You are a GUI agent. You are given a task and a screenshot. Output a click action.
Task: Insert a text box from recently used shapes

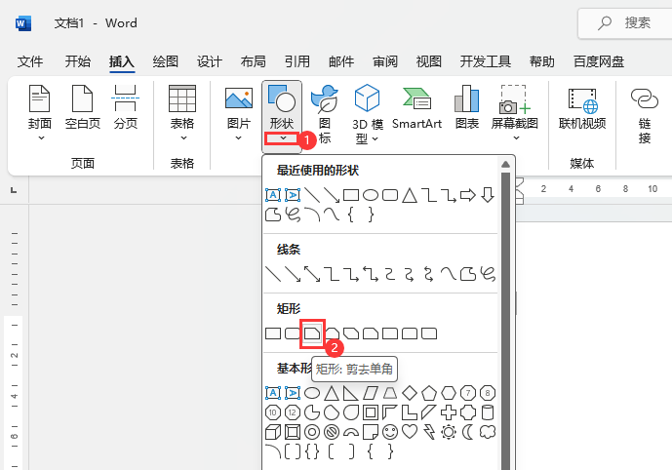273,195
